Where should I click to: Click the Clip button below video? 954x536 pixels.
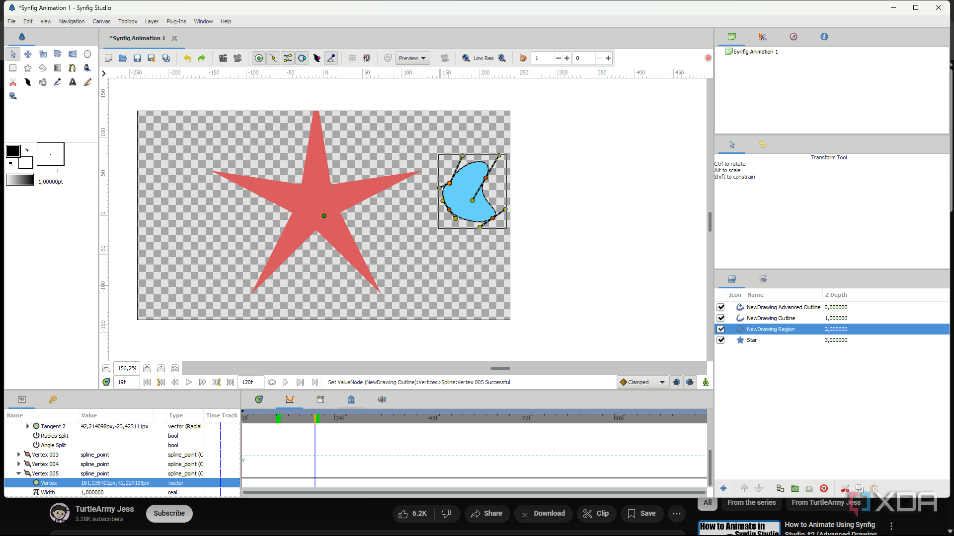click(596, 513)
